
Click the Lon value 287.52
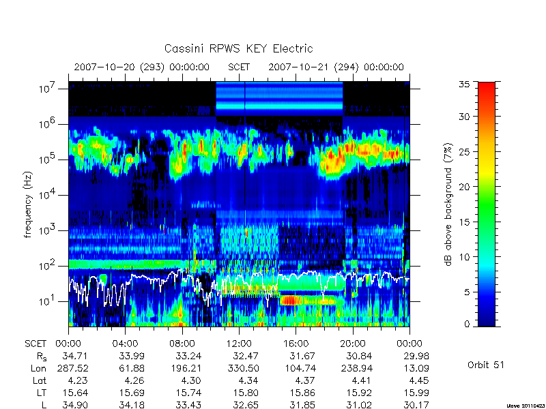tap(73, 368)
